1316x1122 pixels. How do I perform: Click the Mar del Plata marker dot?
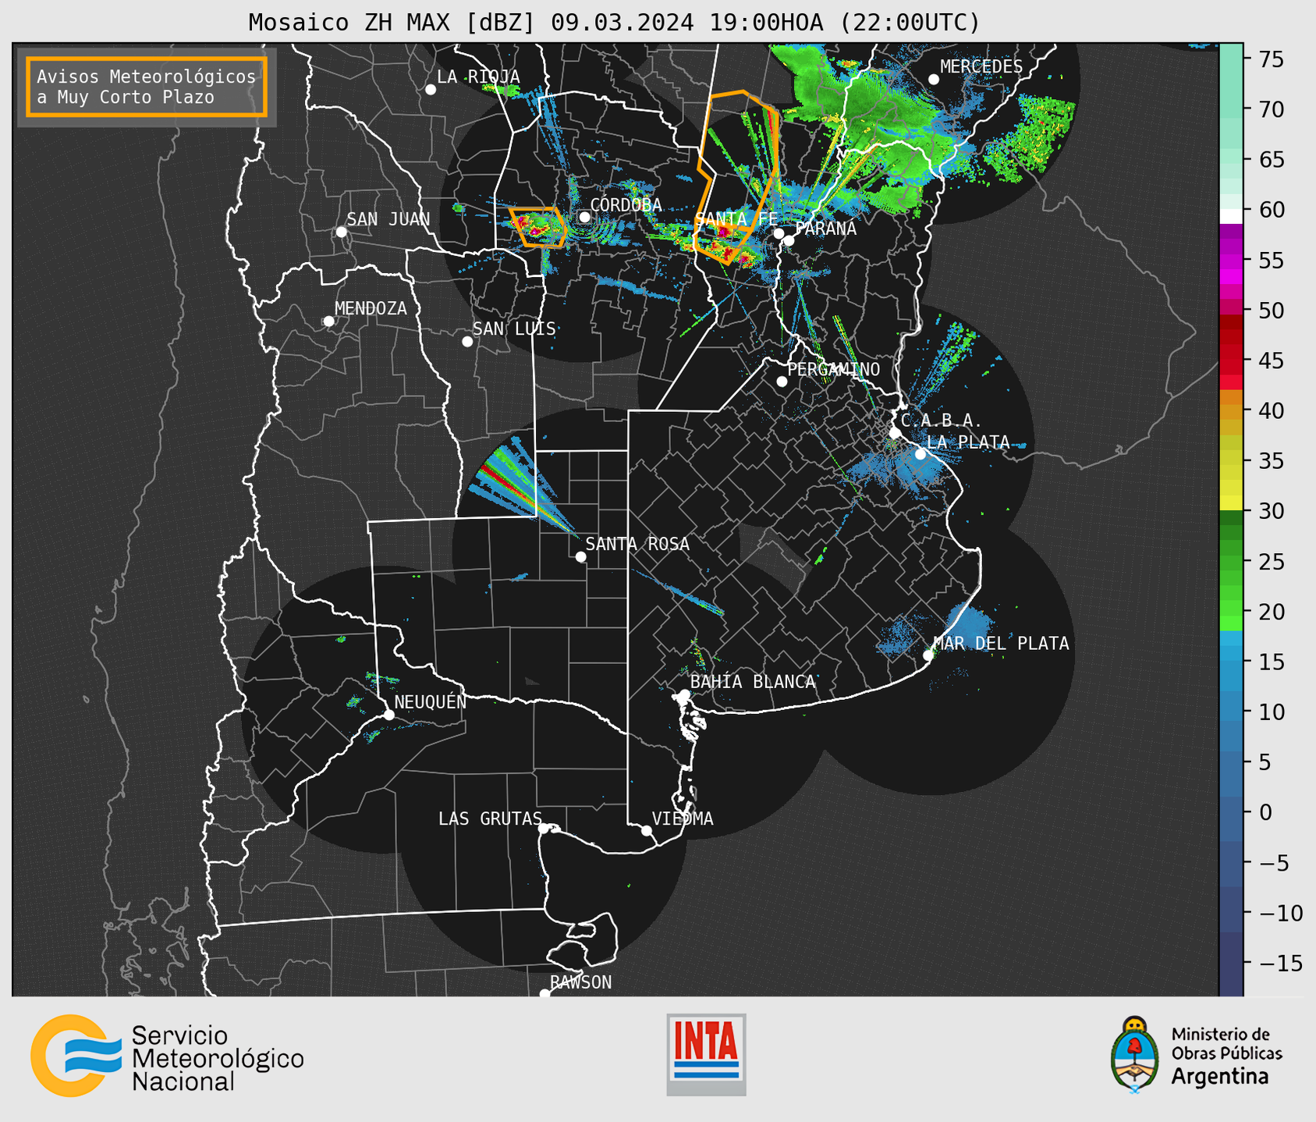pos(928,655)
